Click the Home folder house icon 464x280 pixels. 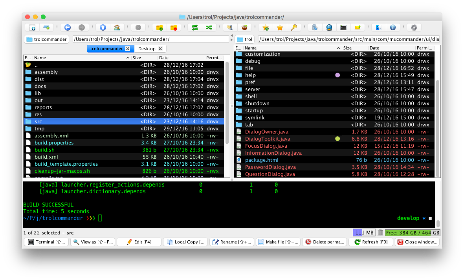pyautogui.click(x=117, y=27)
